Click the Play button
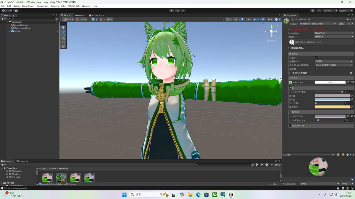 click(172, 11)
